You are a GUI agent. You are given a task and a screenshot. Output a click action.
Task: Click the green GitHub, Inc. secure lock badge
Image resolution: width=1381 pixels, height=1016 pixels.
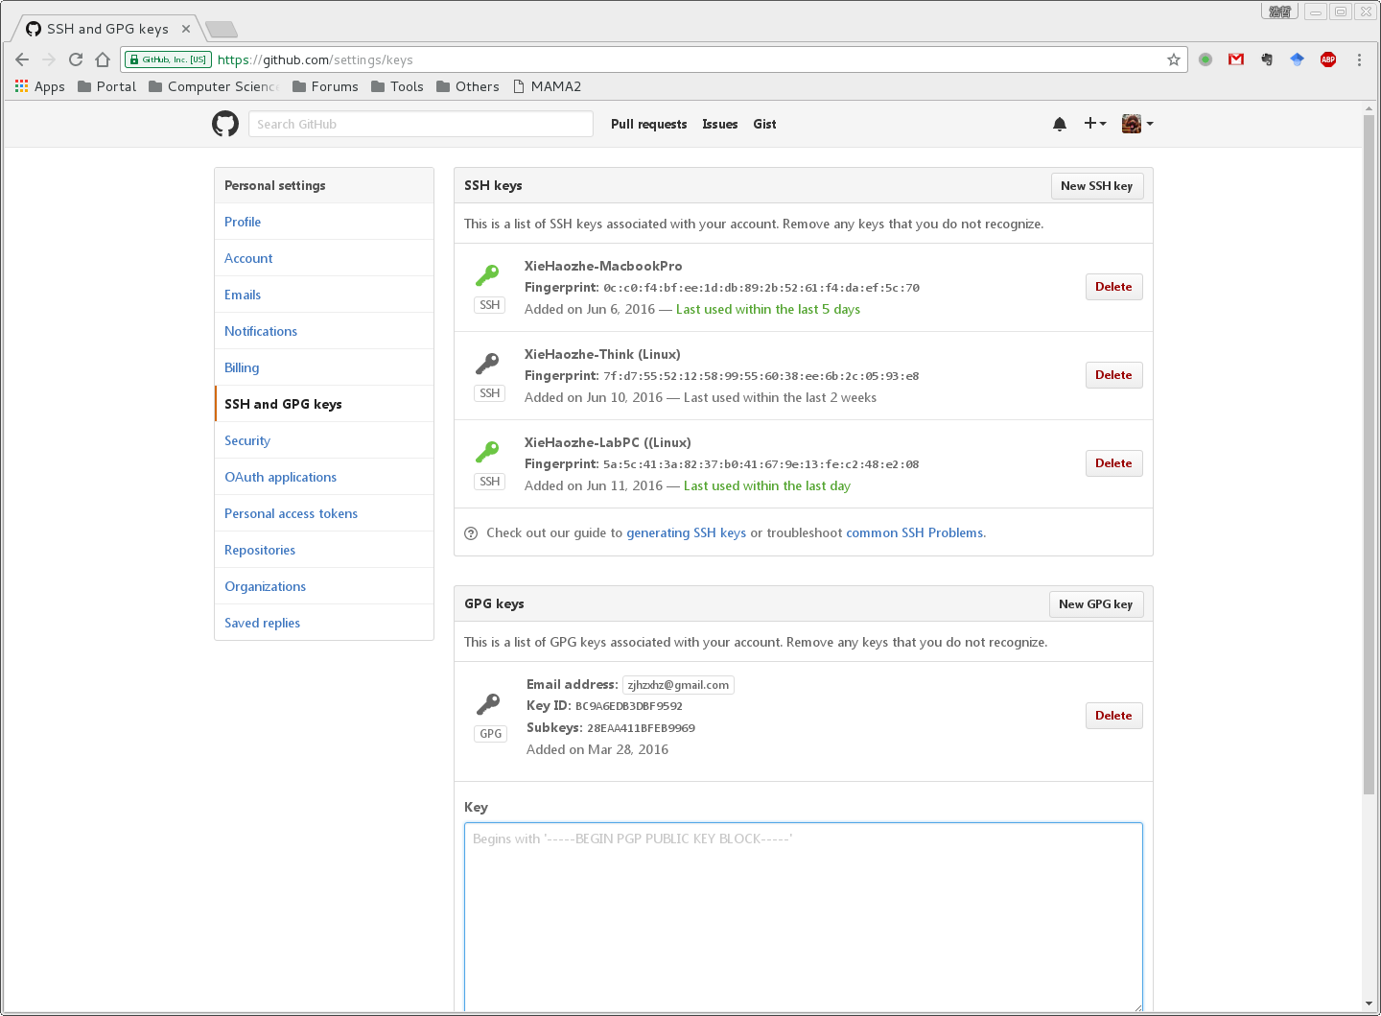(168, 59)
